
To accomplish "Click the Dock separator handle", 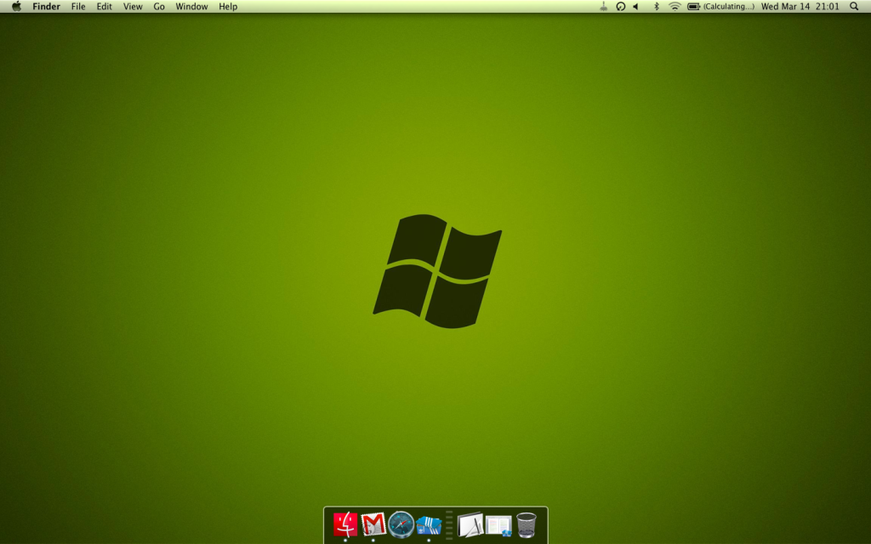I will tap(449, 524).
